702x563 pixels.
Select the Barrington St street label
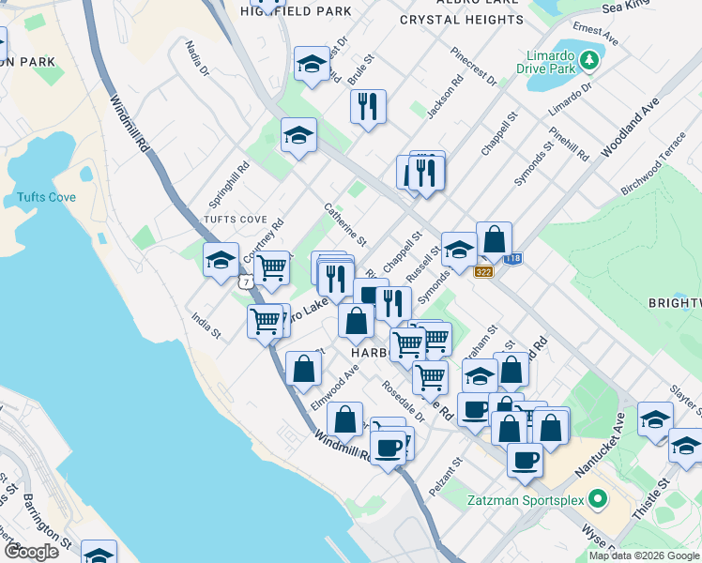pyautogui.click(x=47, y=522)
